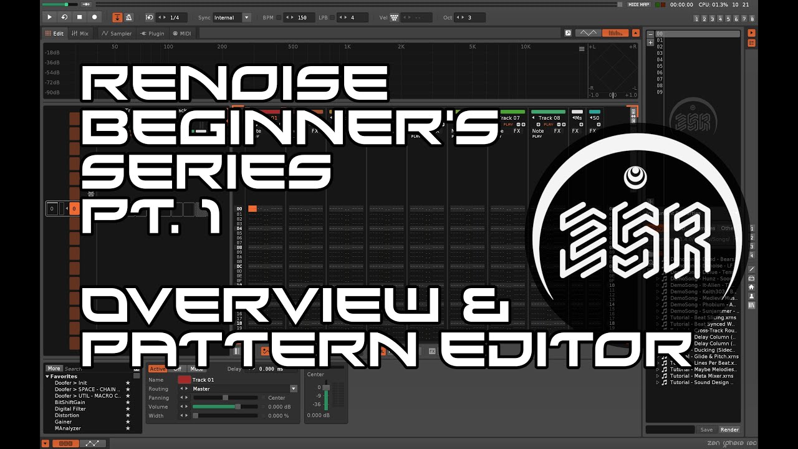Click the Panning slider
Screen dimensions: 798x449
225,398
